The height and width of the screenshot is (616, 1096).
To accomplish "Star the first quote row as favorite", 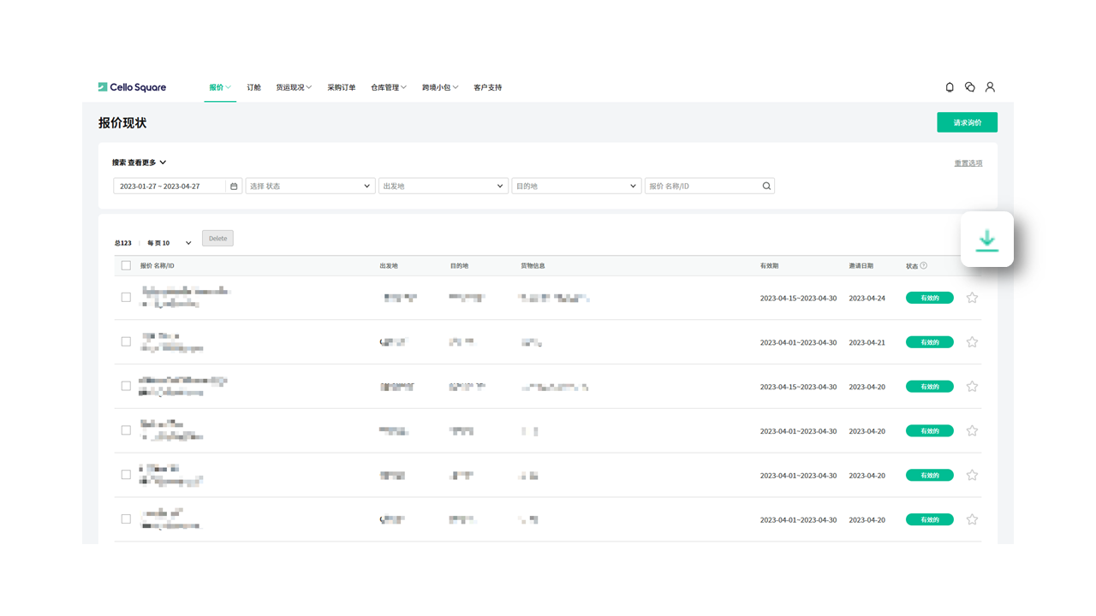I will coord(972,298).
